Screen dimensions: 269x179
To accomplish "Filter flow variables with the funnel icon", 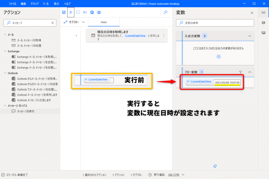I will pos(241,72).
